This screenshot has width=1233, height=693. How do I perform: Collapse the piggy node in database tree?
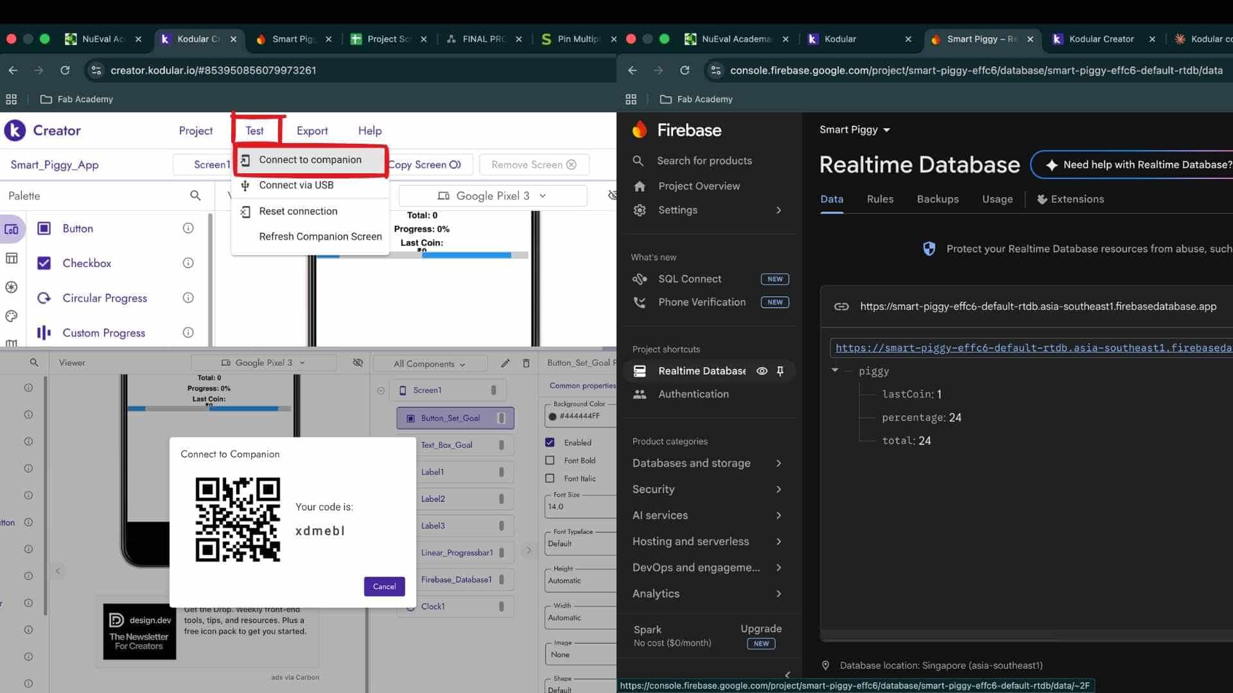[x=835, y=370]
